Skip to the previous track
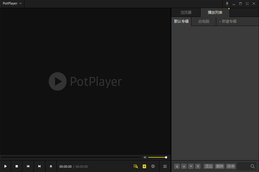The image size is (259, 172). pos(28,166)
